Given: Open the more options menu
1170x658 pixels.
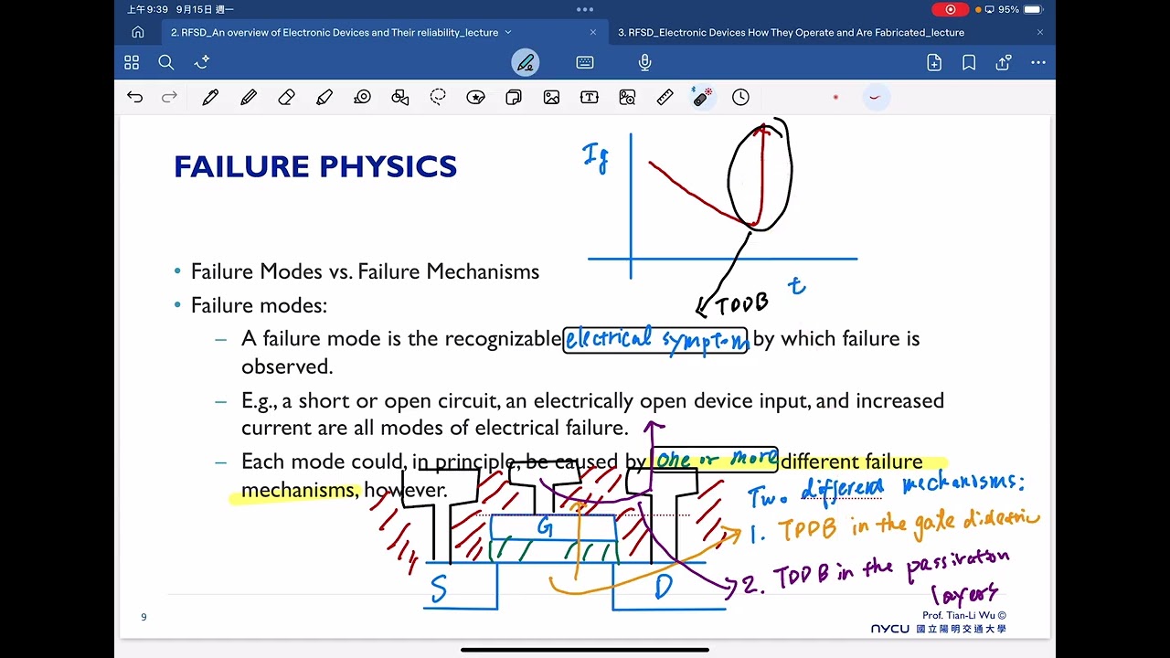Looking at the screenshot, I should [1038, 62].
